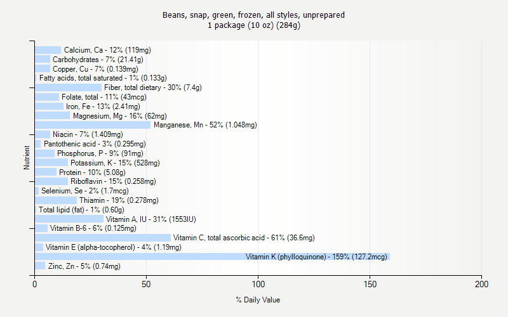Viewport: 508px width, 317px height.
Task: Click the blue bar left of Vitamin C label
Action: 103,238
